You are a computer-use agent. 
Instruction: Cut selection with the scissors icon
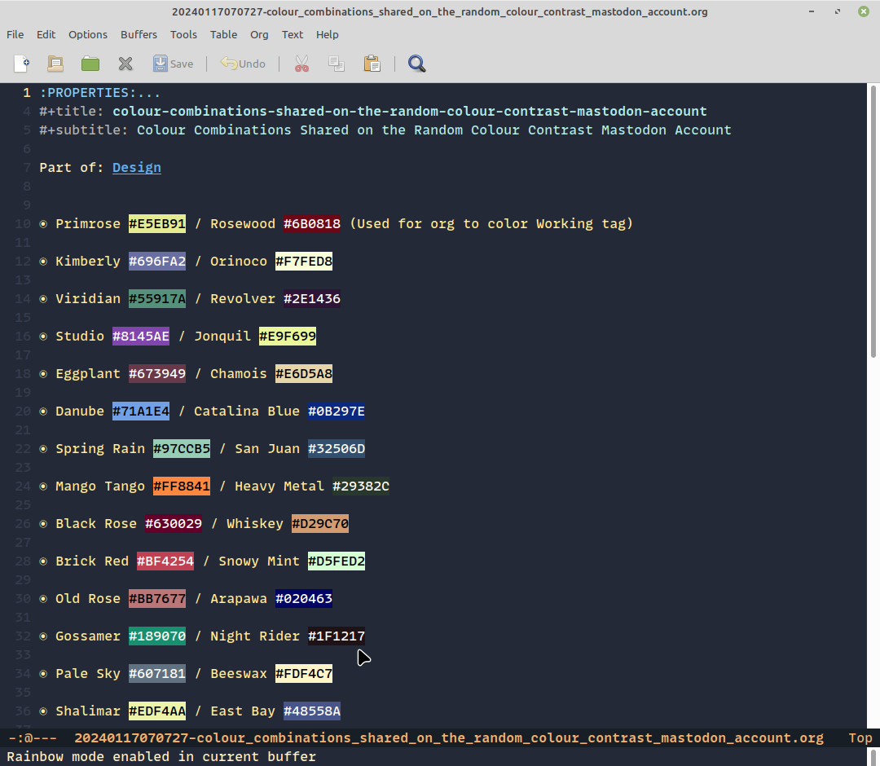(x=302, y=64)
